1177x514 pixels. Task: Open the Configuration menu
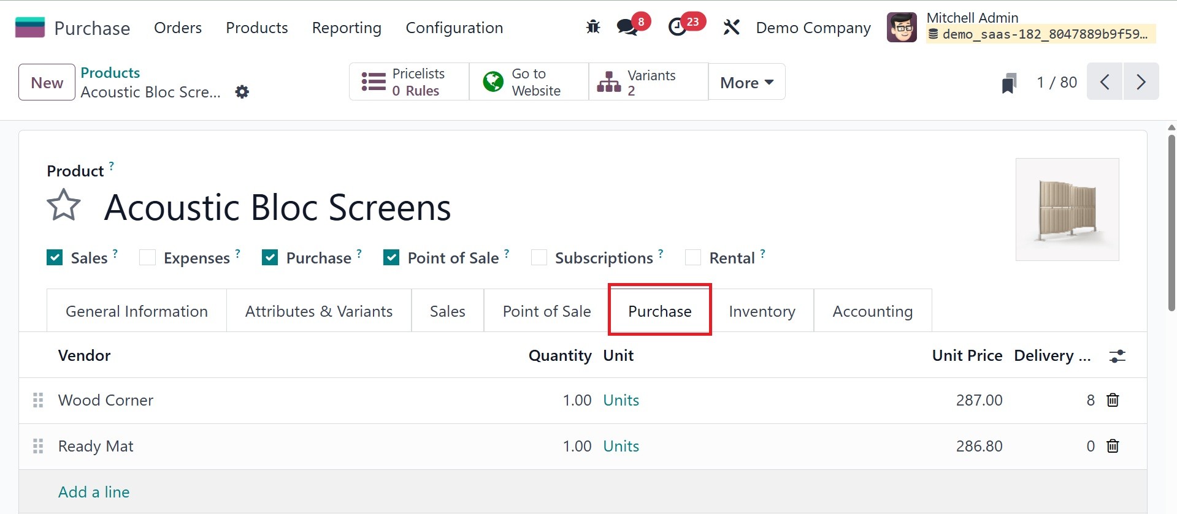coord(454,28)
